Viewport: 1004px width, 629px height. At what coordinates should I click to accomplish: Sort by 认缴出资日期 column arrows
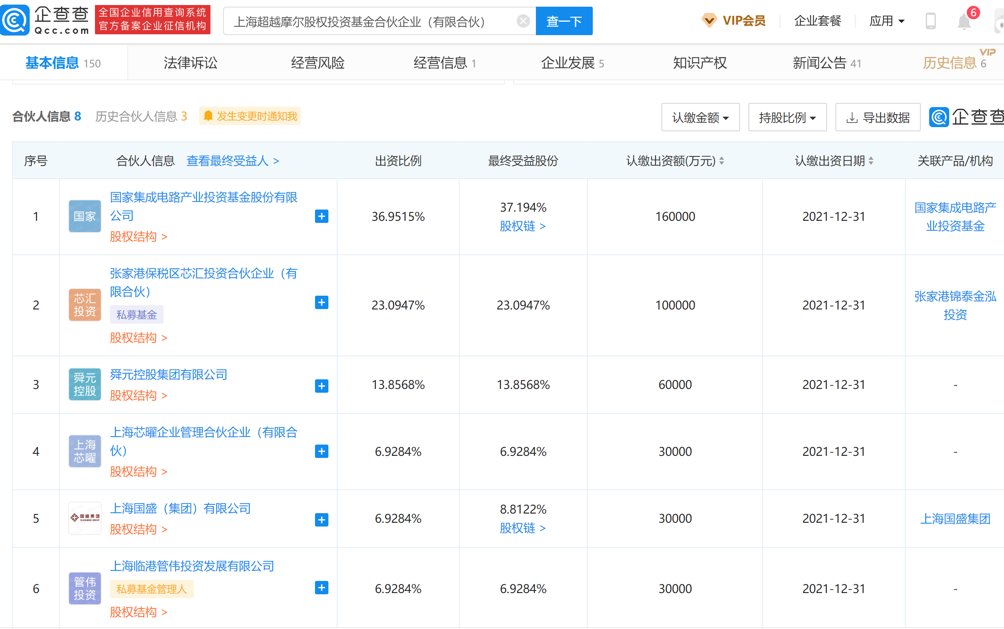tap(871, 161)
